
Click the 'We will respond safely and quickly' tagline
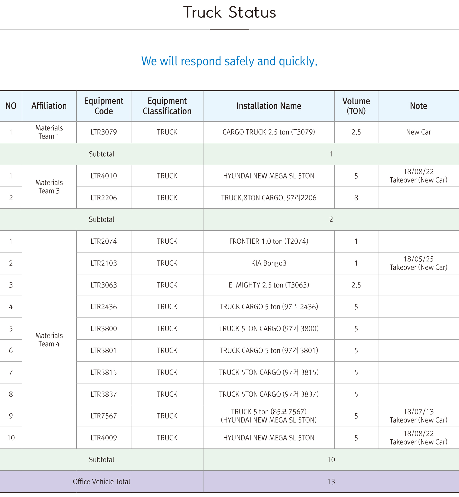(229, 61)
